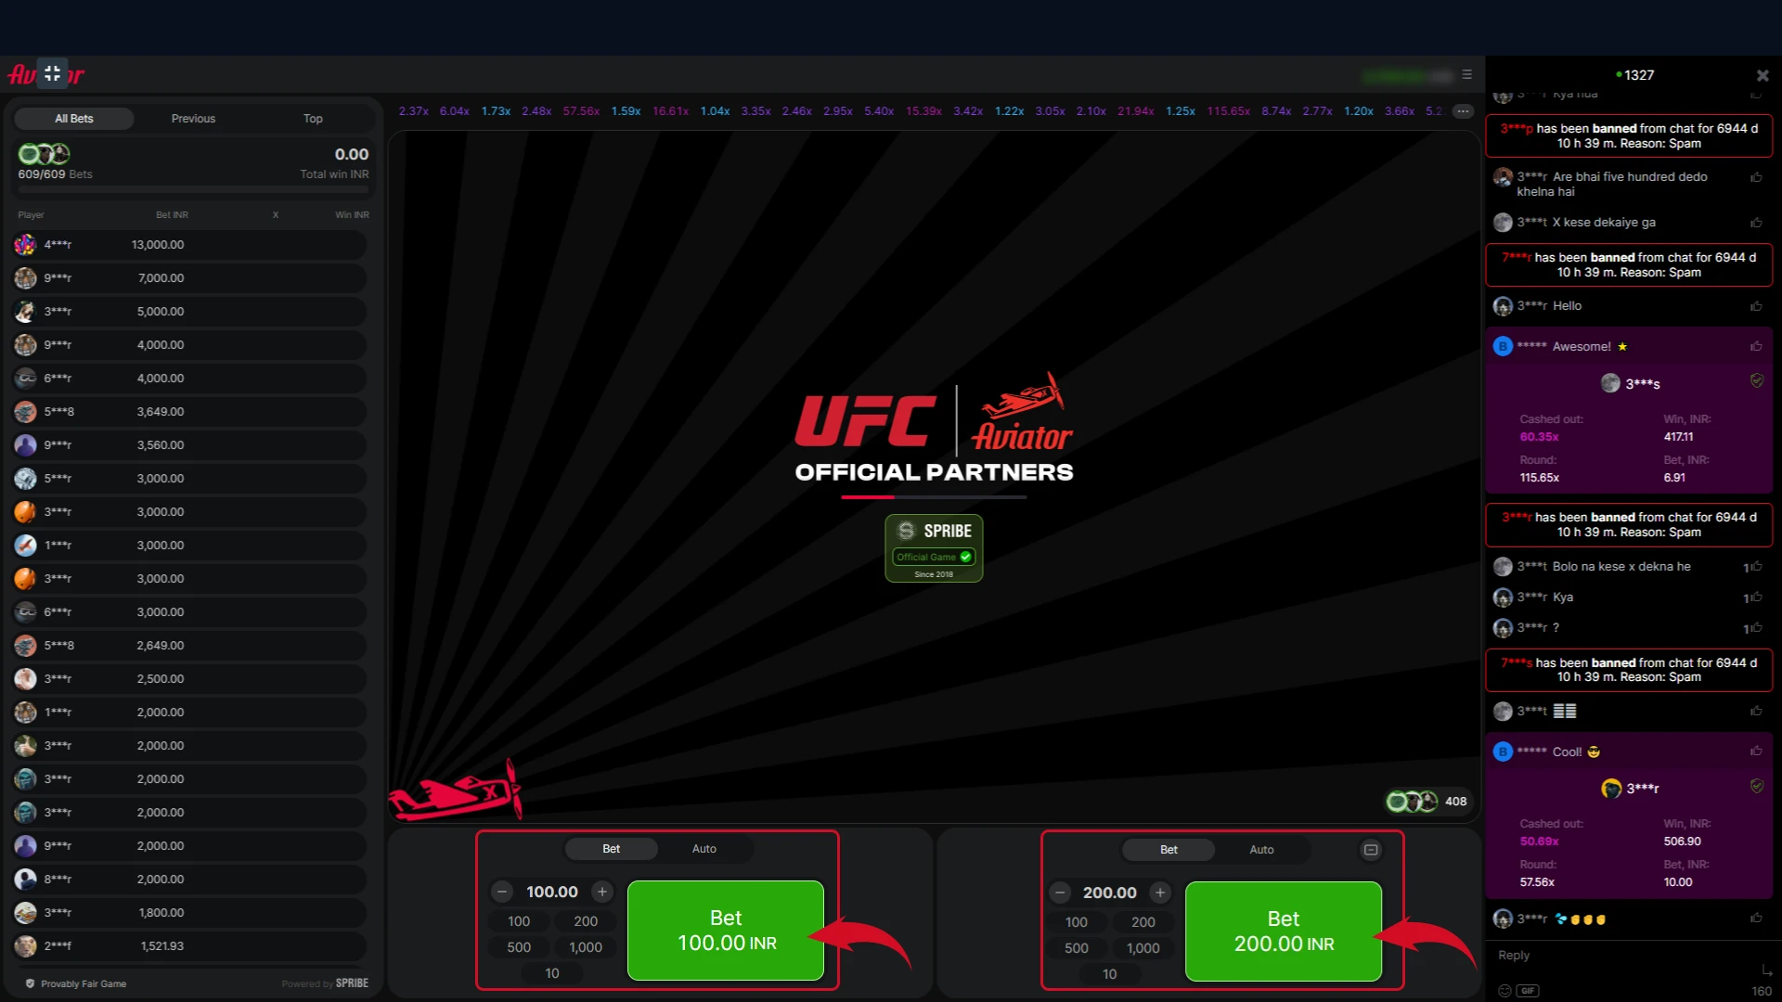
Task: Click the Provably Fair Game shield icon
Action: [x=31, y=983]
